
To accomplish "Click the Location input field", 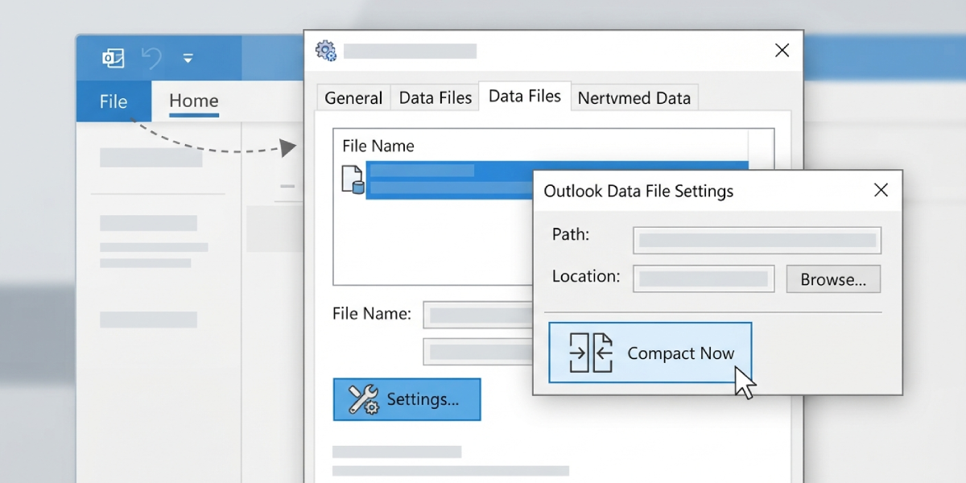I will click(x=704, y=279).
